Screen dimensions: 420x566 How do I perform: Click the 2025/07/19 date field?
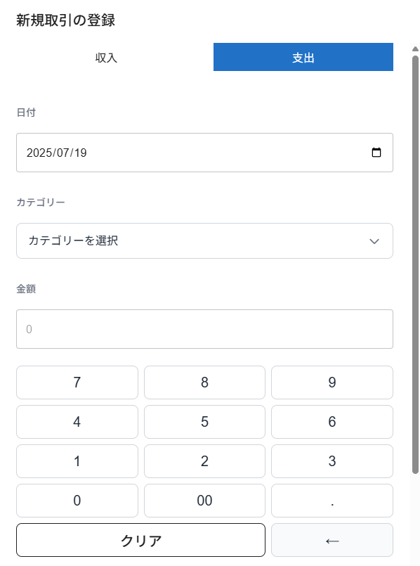click(x=204, y=153)
